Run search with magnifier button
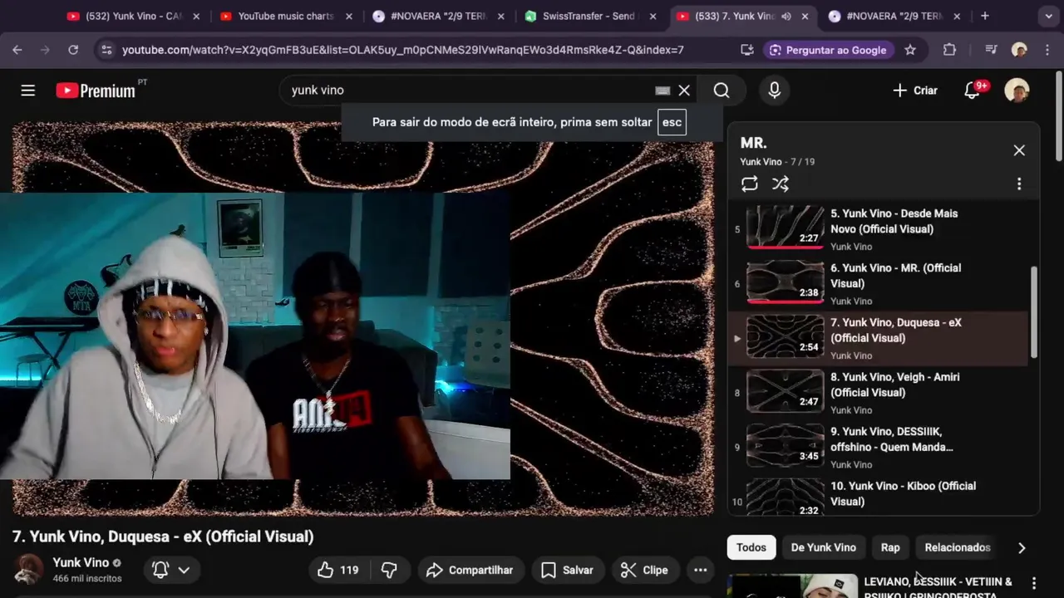 tap(722, 91)
